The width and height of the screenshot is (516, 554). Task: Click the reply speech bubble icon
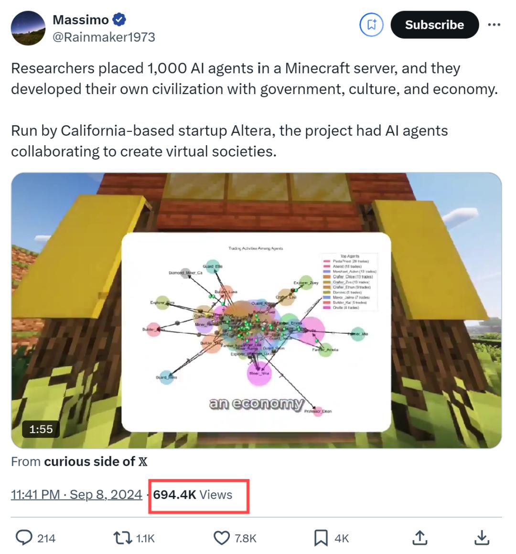tap(24, 538)
